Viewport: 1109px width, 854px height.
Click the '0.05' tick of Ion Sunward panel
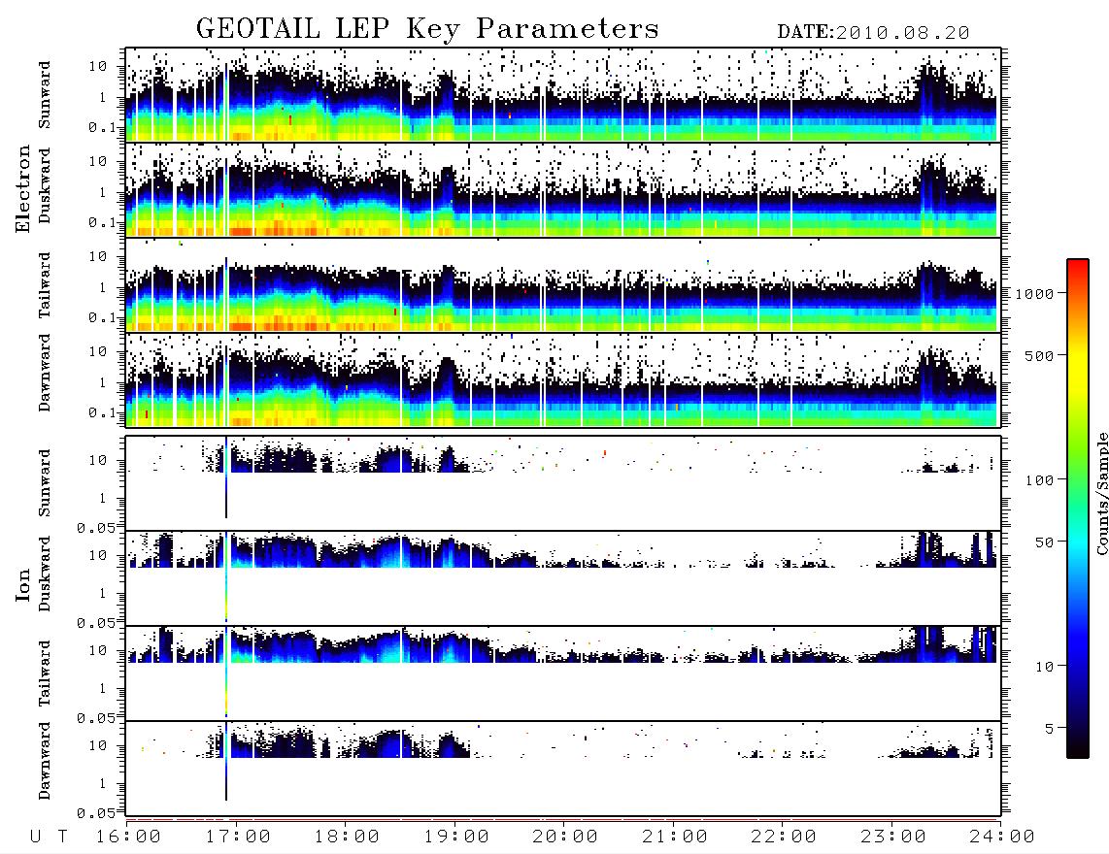[95, 528]
